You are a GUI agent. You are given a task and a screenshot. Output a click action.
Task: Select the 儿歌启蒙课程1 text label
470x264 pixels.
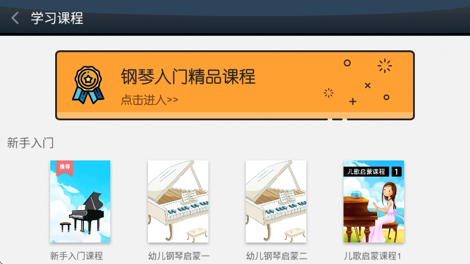coord(372,256)
